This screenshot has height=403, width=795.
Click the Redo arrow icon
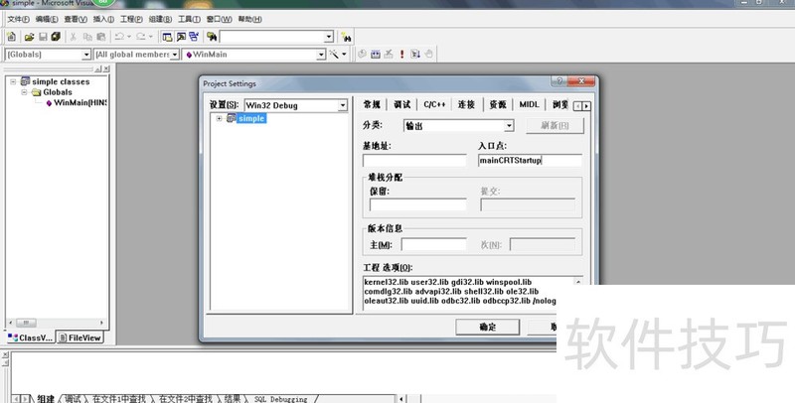(x=140, y=37)
